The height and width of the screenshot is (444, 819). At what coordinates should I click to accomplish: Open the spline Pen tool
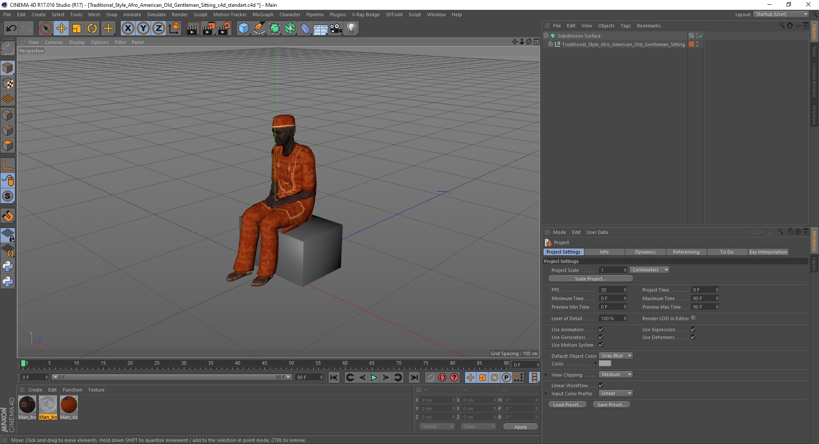click(x=259, y=29)
